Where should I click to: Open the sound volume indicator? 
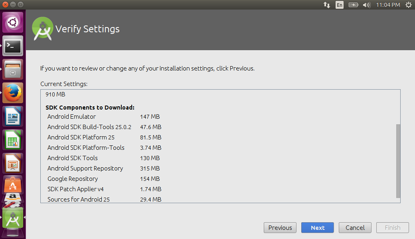[x=367, y=5]
